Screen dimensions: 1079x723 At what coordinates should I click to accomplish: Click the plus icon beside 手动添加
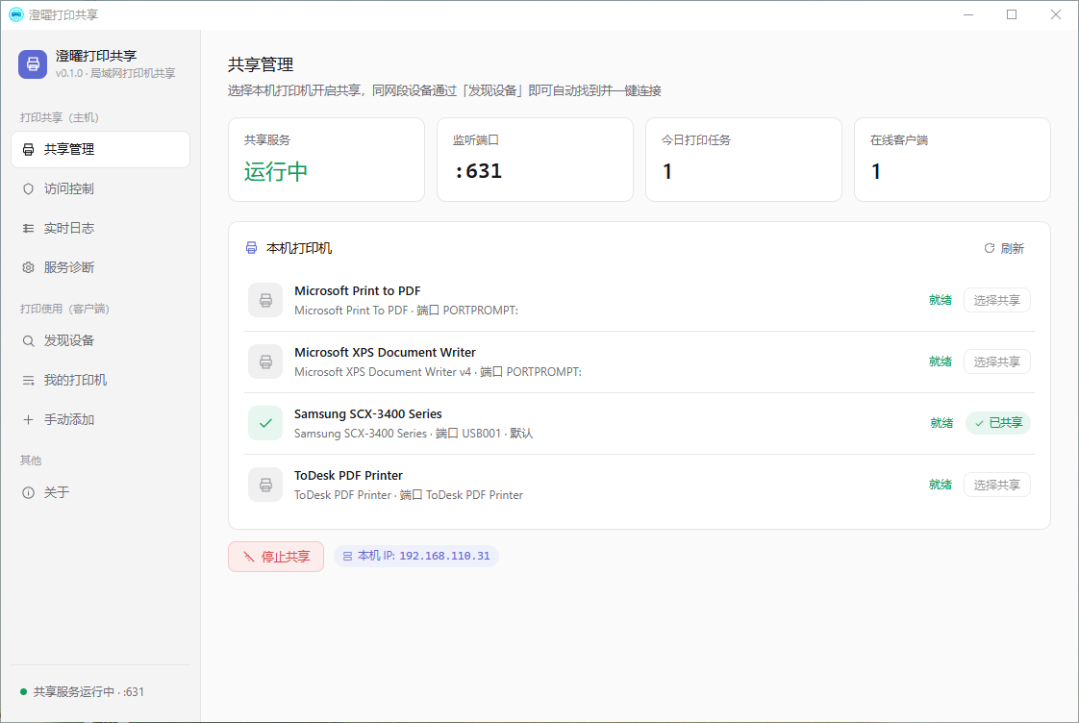(x=28, y=419)
